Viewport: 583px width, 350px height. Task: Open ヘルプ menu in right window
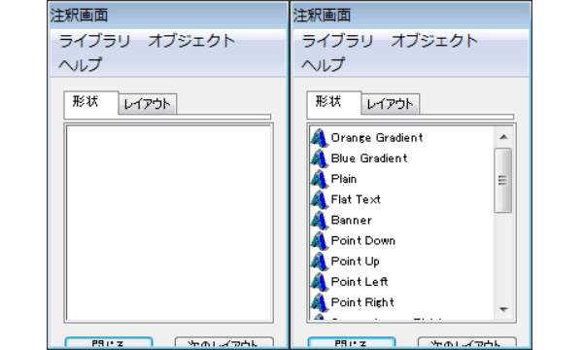pyautogui.click(x=324, y=64)
